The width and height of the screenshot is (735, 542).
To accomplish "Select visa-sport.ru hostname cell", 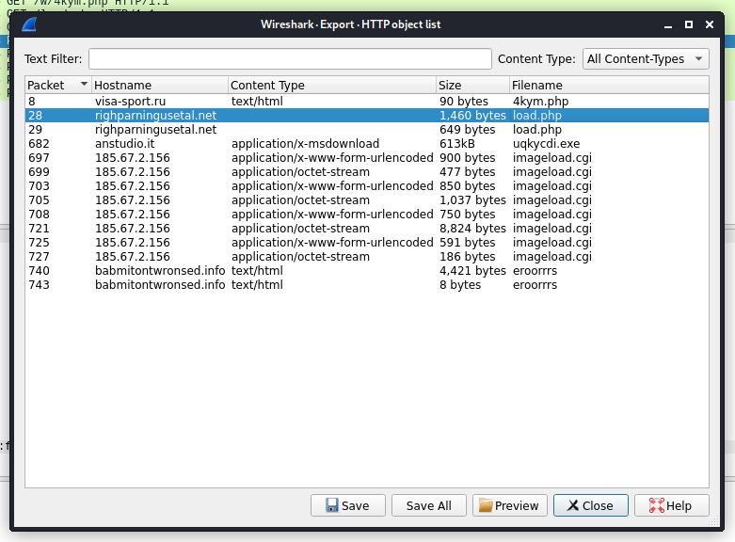I will [130, 102].
